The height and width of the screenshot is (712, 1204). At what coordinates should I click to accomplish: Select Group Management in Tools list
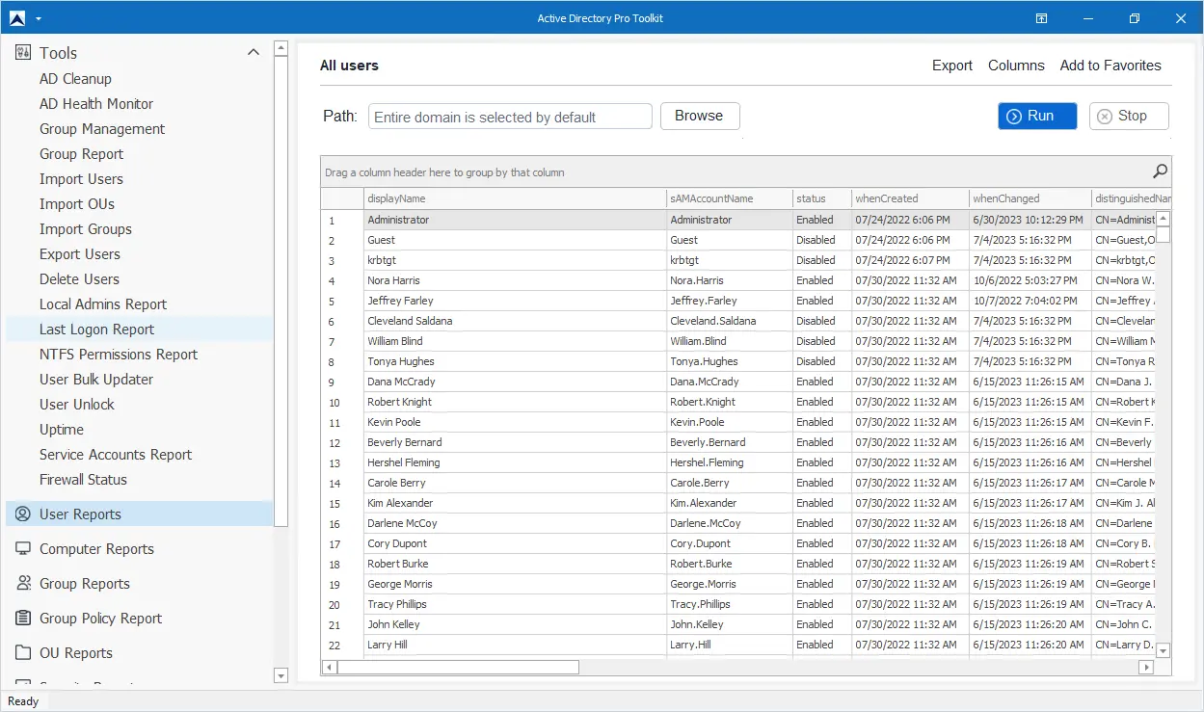tap(102, 129)
